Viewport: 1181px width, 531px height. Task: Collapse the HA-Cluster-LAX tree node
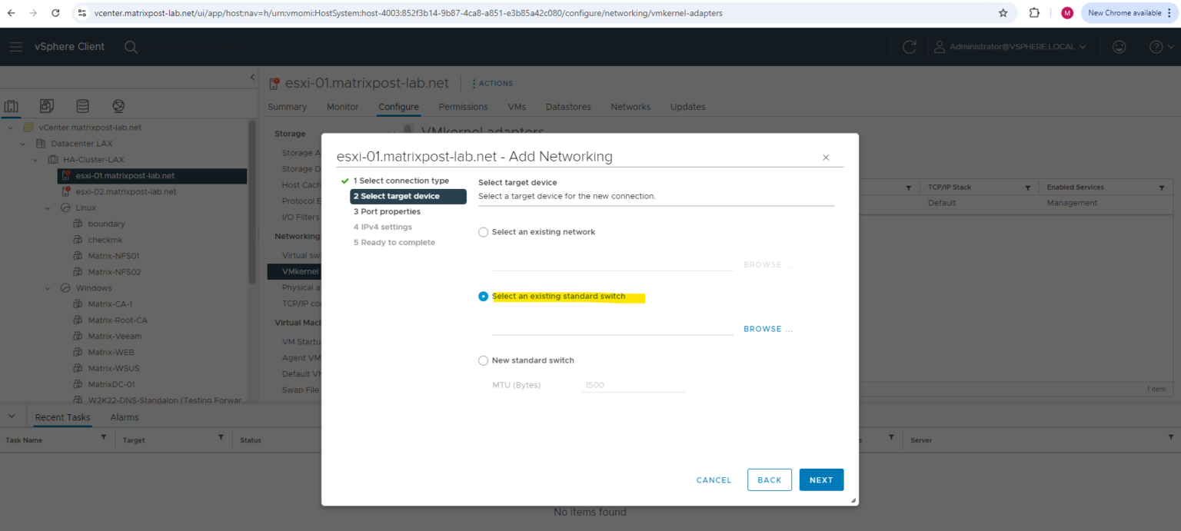[x=34, y=159]
